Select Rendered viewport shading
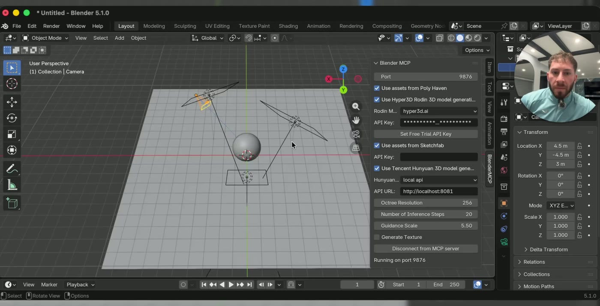This screenshot has width=600, height=306. [477, 38]
